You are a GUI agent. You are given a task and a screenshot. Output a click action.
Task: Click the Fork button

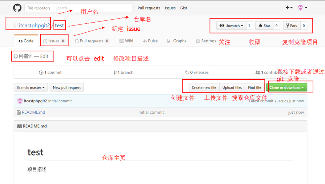coord(292,26)
